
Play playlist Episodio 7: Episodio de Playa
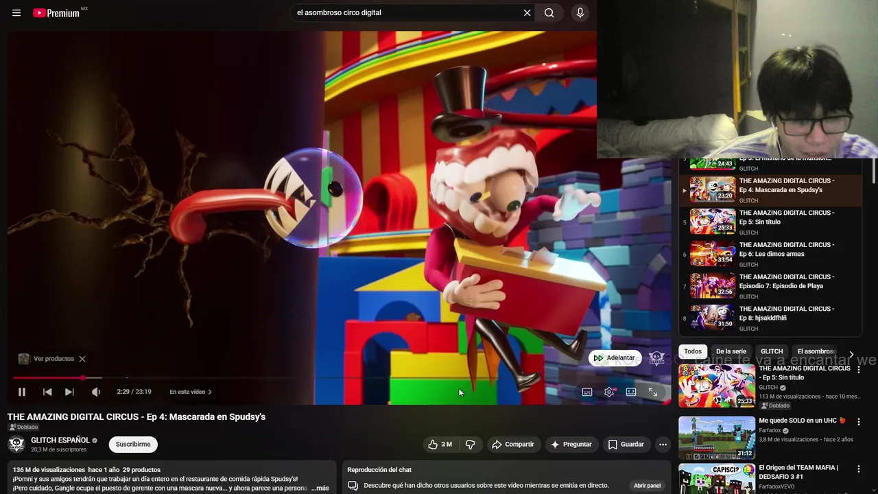click(771, 286)
